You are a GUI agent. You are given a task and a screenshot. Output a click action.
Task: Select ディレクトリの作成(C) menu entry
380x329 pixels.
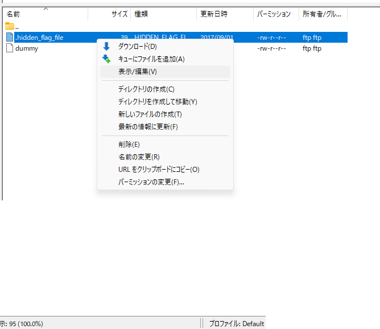pyautogui.click(x=146, y=89)
